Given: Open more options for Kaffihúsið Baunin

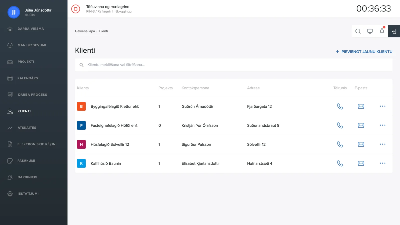Looking at the screenshot, I should (x=382, y=163).
